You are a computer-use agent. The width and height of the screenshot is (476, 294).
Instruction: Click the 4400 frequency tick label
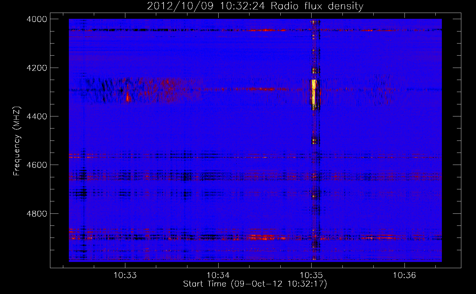(37, 116)
